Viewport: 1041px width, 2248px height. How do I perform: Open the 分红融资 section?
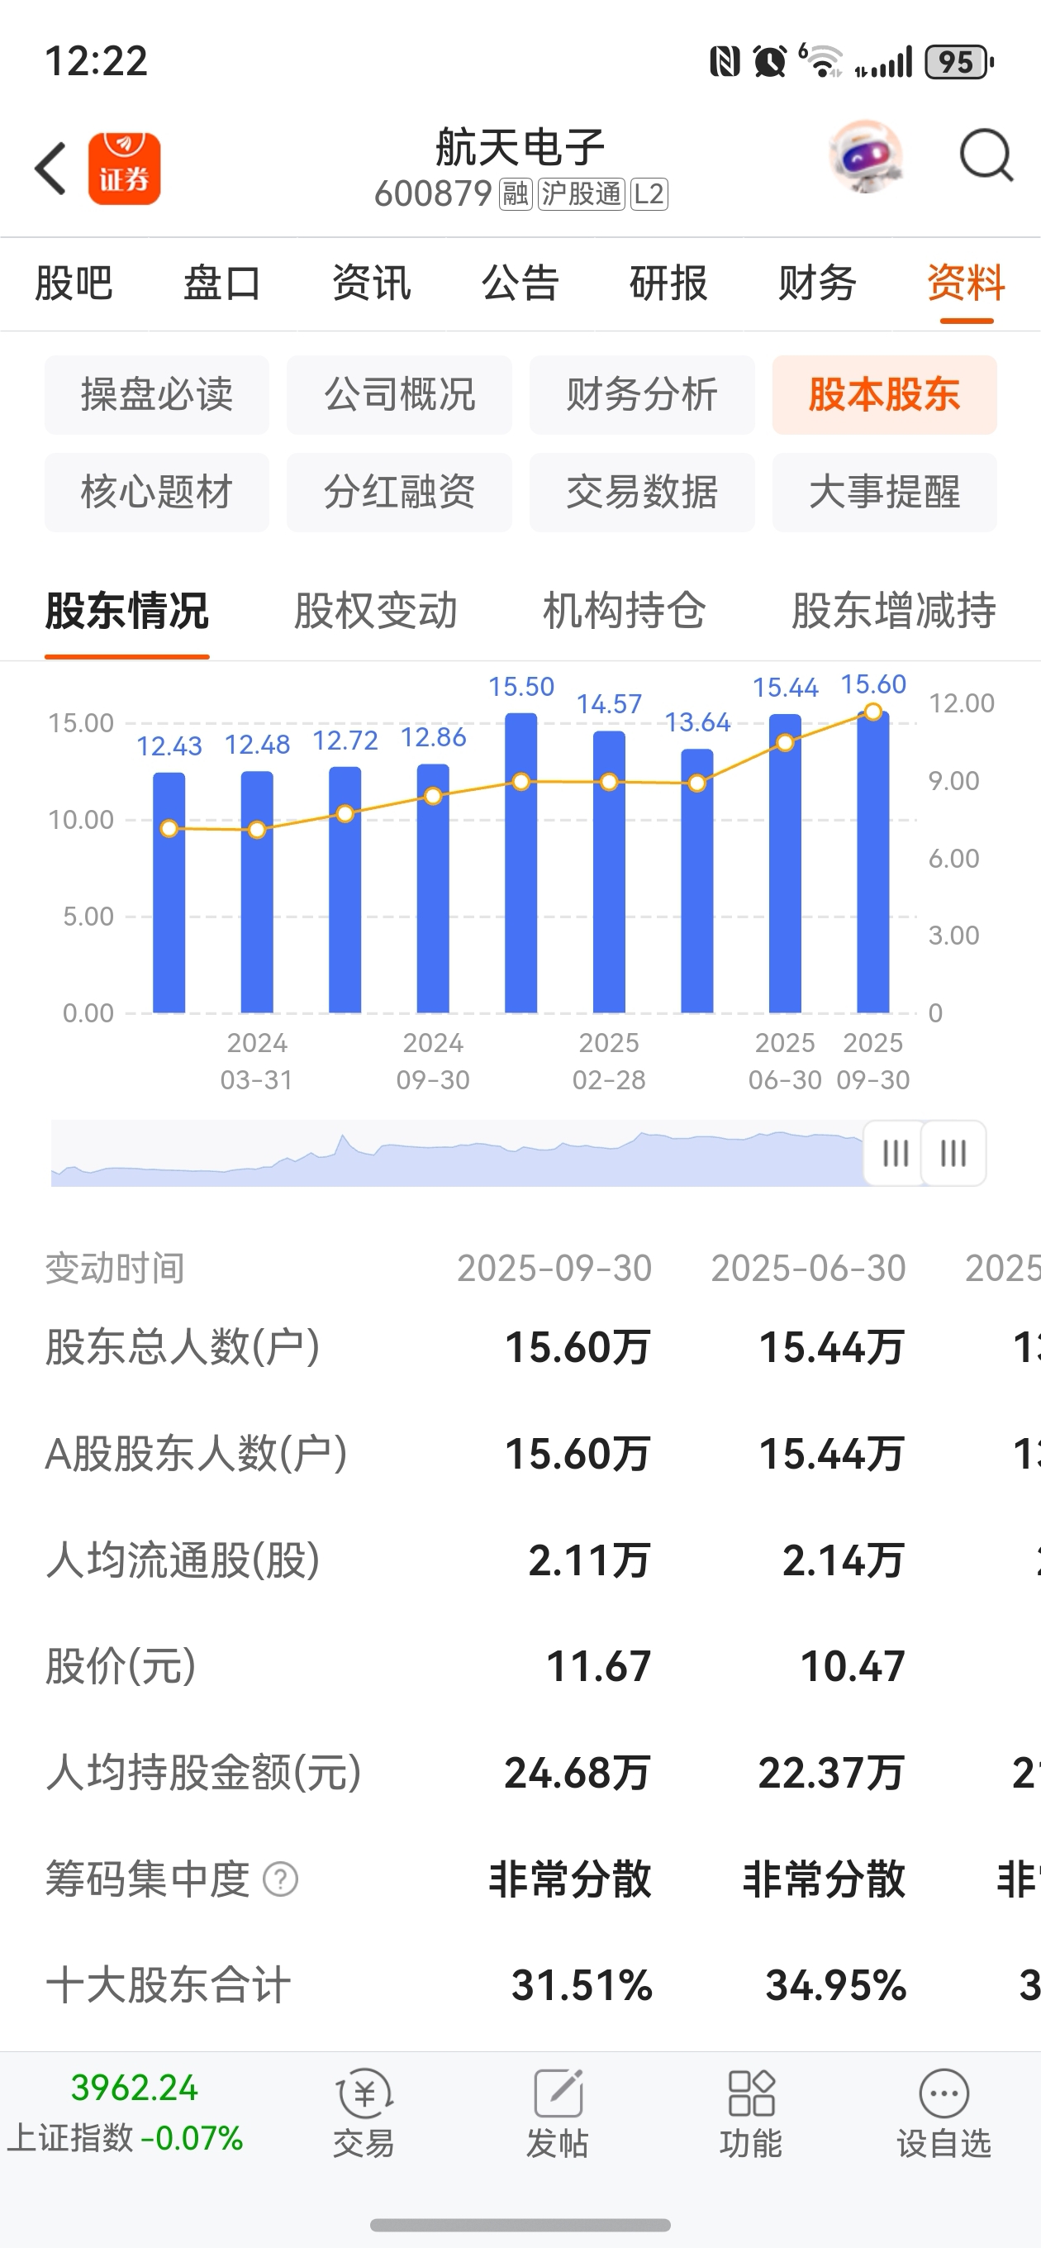coord(400,493)
